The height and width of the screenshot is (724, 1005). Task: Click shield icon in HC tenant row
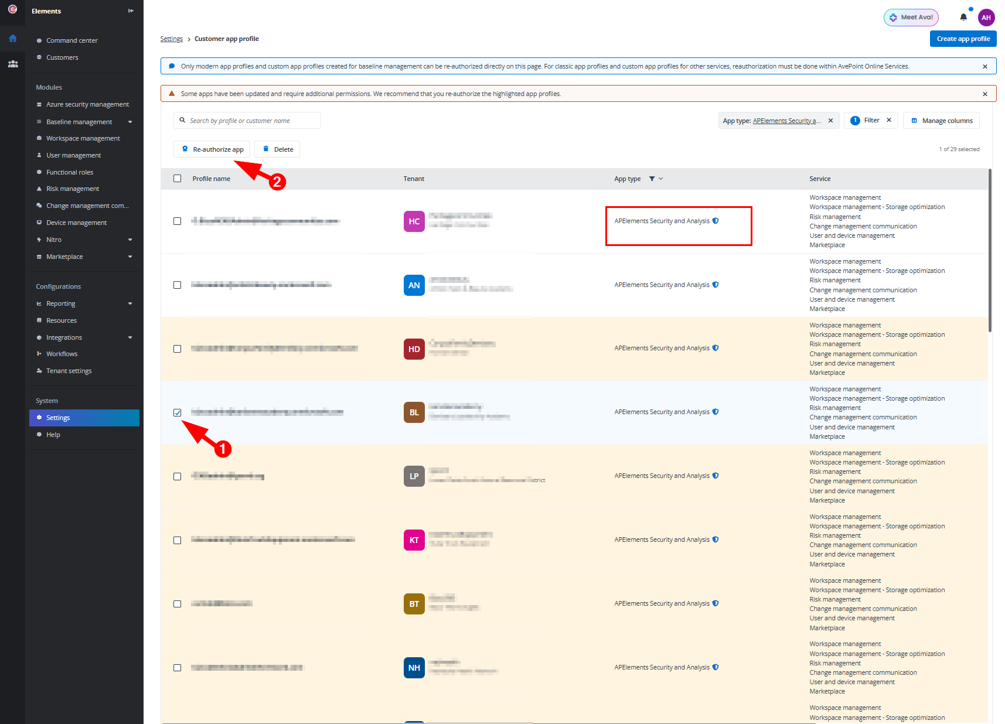pyautogui.click(x=716, y=221)
